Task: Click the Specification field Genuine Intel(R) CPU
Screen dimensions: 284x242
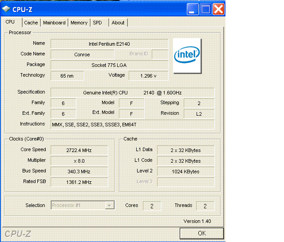Action: tap(132, 93)
